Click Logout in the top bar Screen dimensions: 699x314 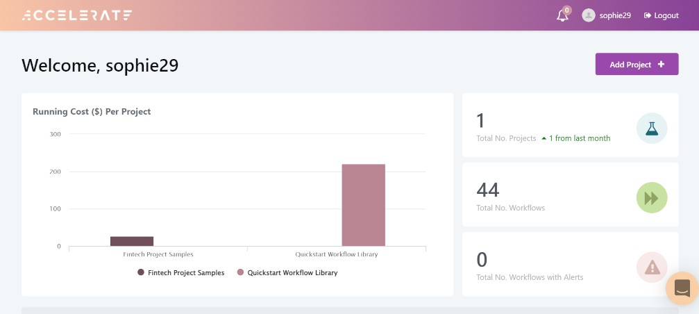(x=661, y=15)
